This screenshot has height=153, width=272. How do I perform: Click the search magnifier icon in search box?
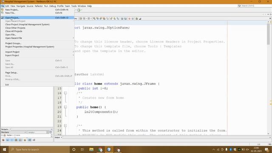click(x=239, y=6)
